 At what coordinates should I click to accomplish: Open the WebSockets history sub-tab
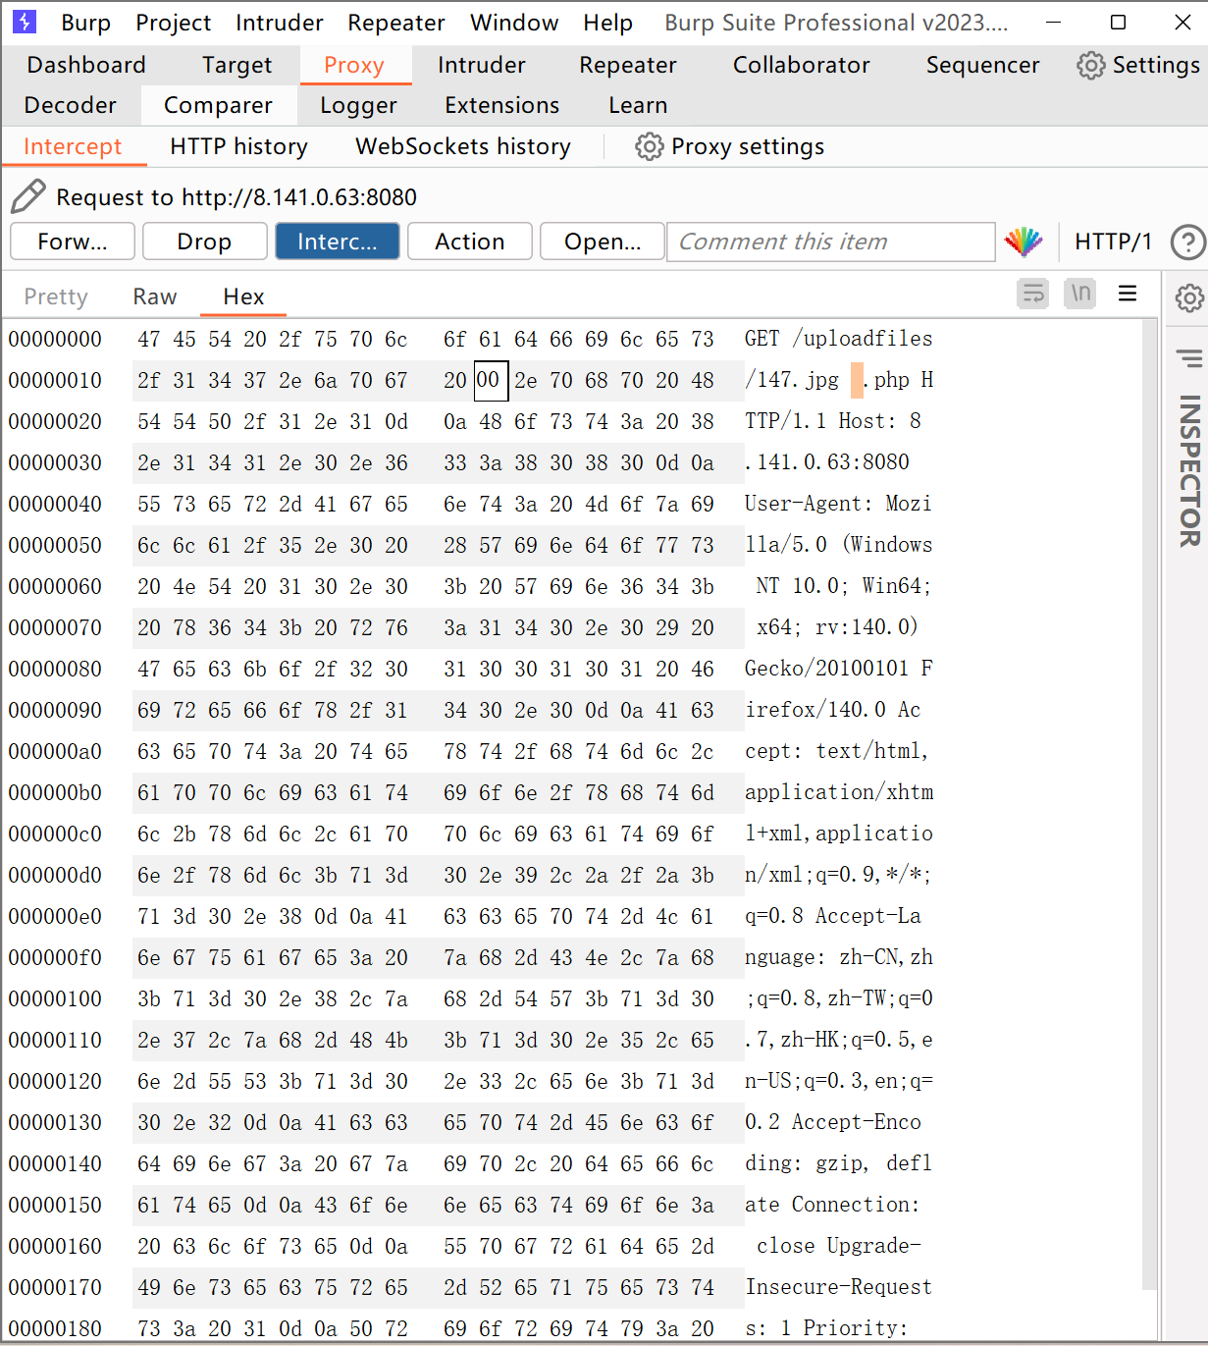[x=462, y=146]
